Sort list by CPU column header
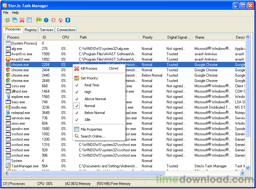This screenshot has width=256, height=189. [x=66, y=37]
